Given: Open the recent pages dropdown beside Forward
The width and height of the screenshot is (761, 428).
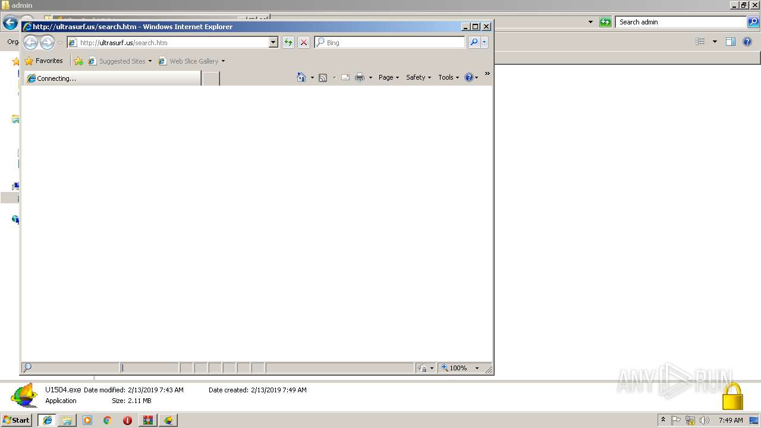Looking at the screenshot, I should coord(60,43).
